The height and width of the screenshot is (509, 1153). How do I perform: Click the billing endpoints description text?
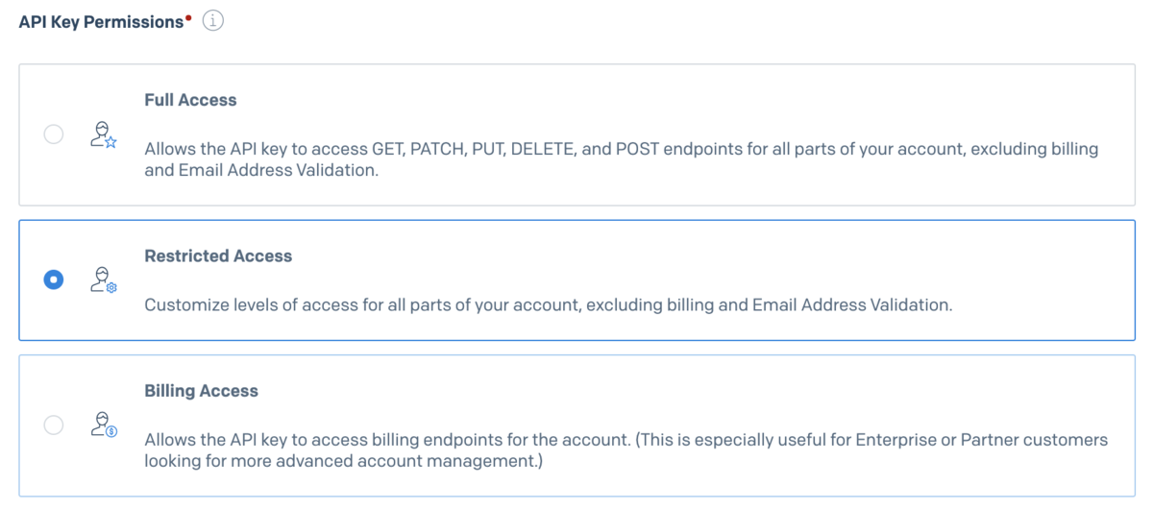pos(626,440)
